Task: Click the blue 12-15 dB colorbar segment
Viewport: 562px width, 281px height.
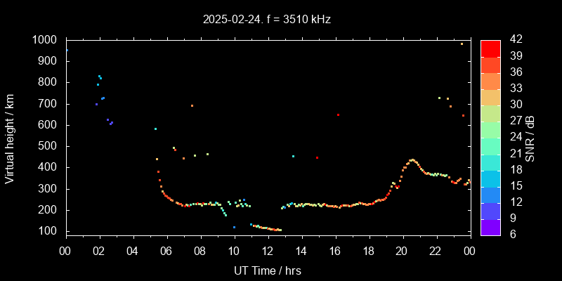Action: pyautogui.click(x=490, y=194)
